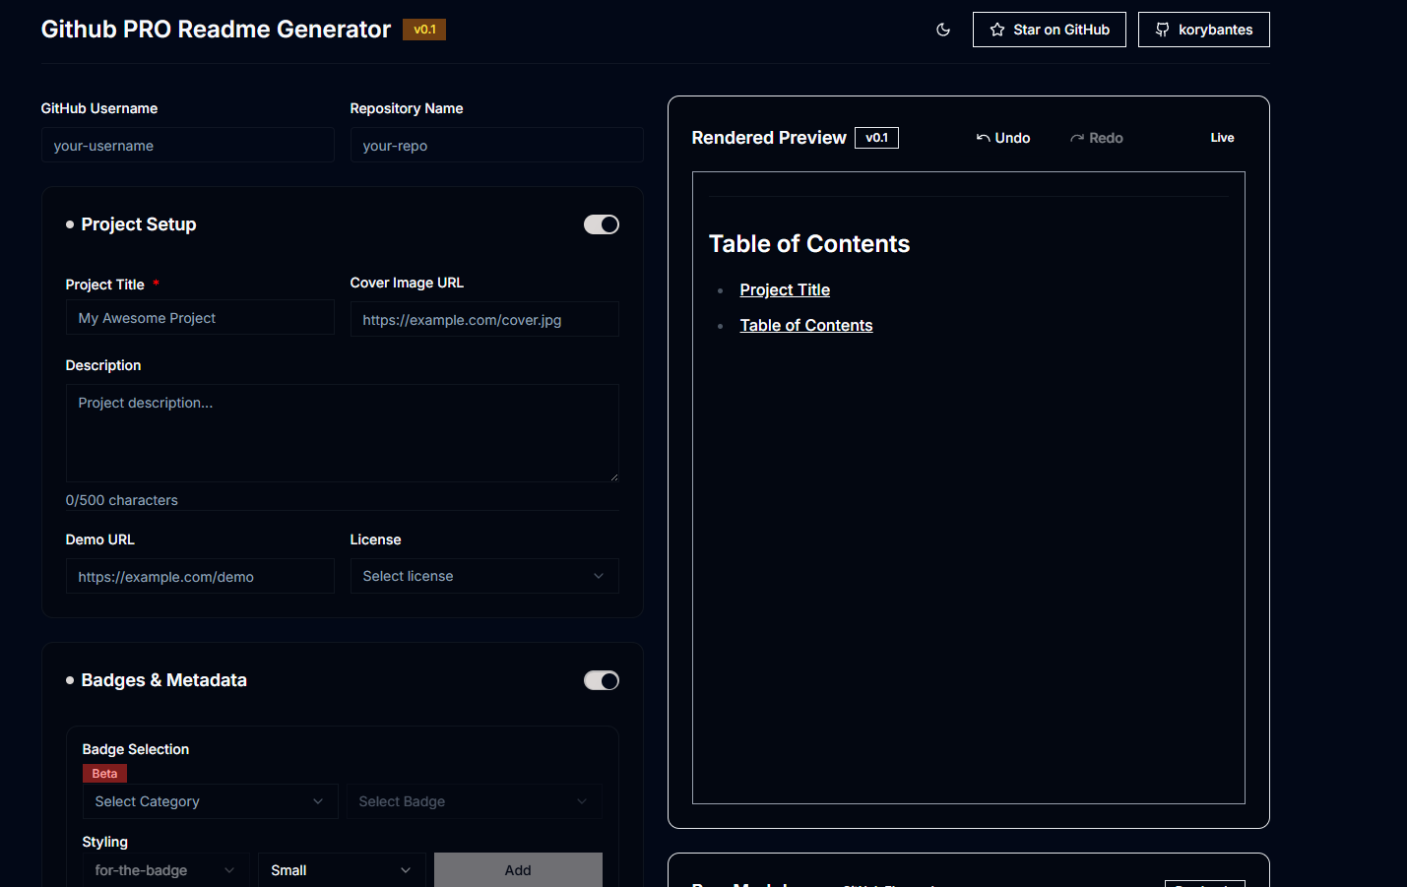Click the v0.1 badge next to the app title
Image resolution: width=1407 pixels, height=887 pixels.
click(x=424, y=30)
